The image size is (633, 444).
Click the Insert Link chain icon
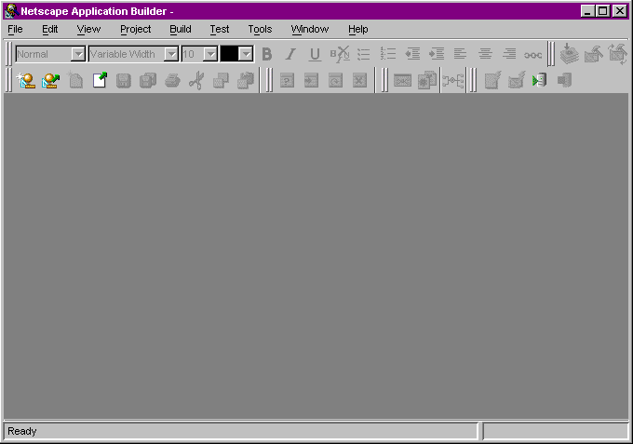532,55
